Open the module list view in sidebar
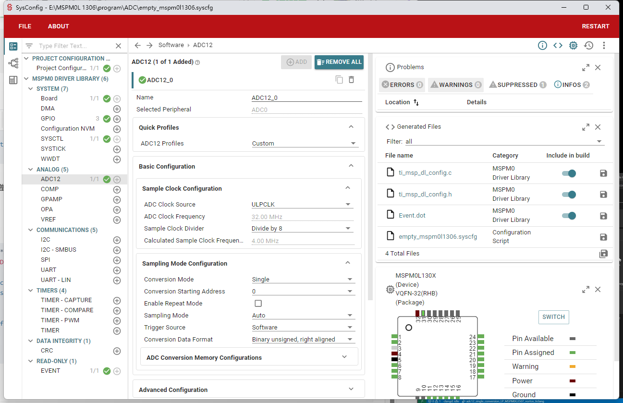Screen dimensions: 623x403 pyautogui.click(x=13, y=47)
